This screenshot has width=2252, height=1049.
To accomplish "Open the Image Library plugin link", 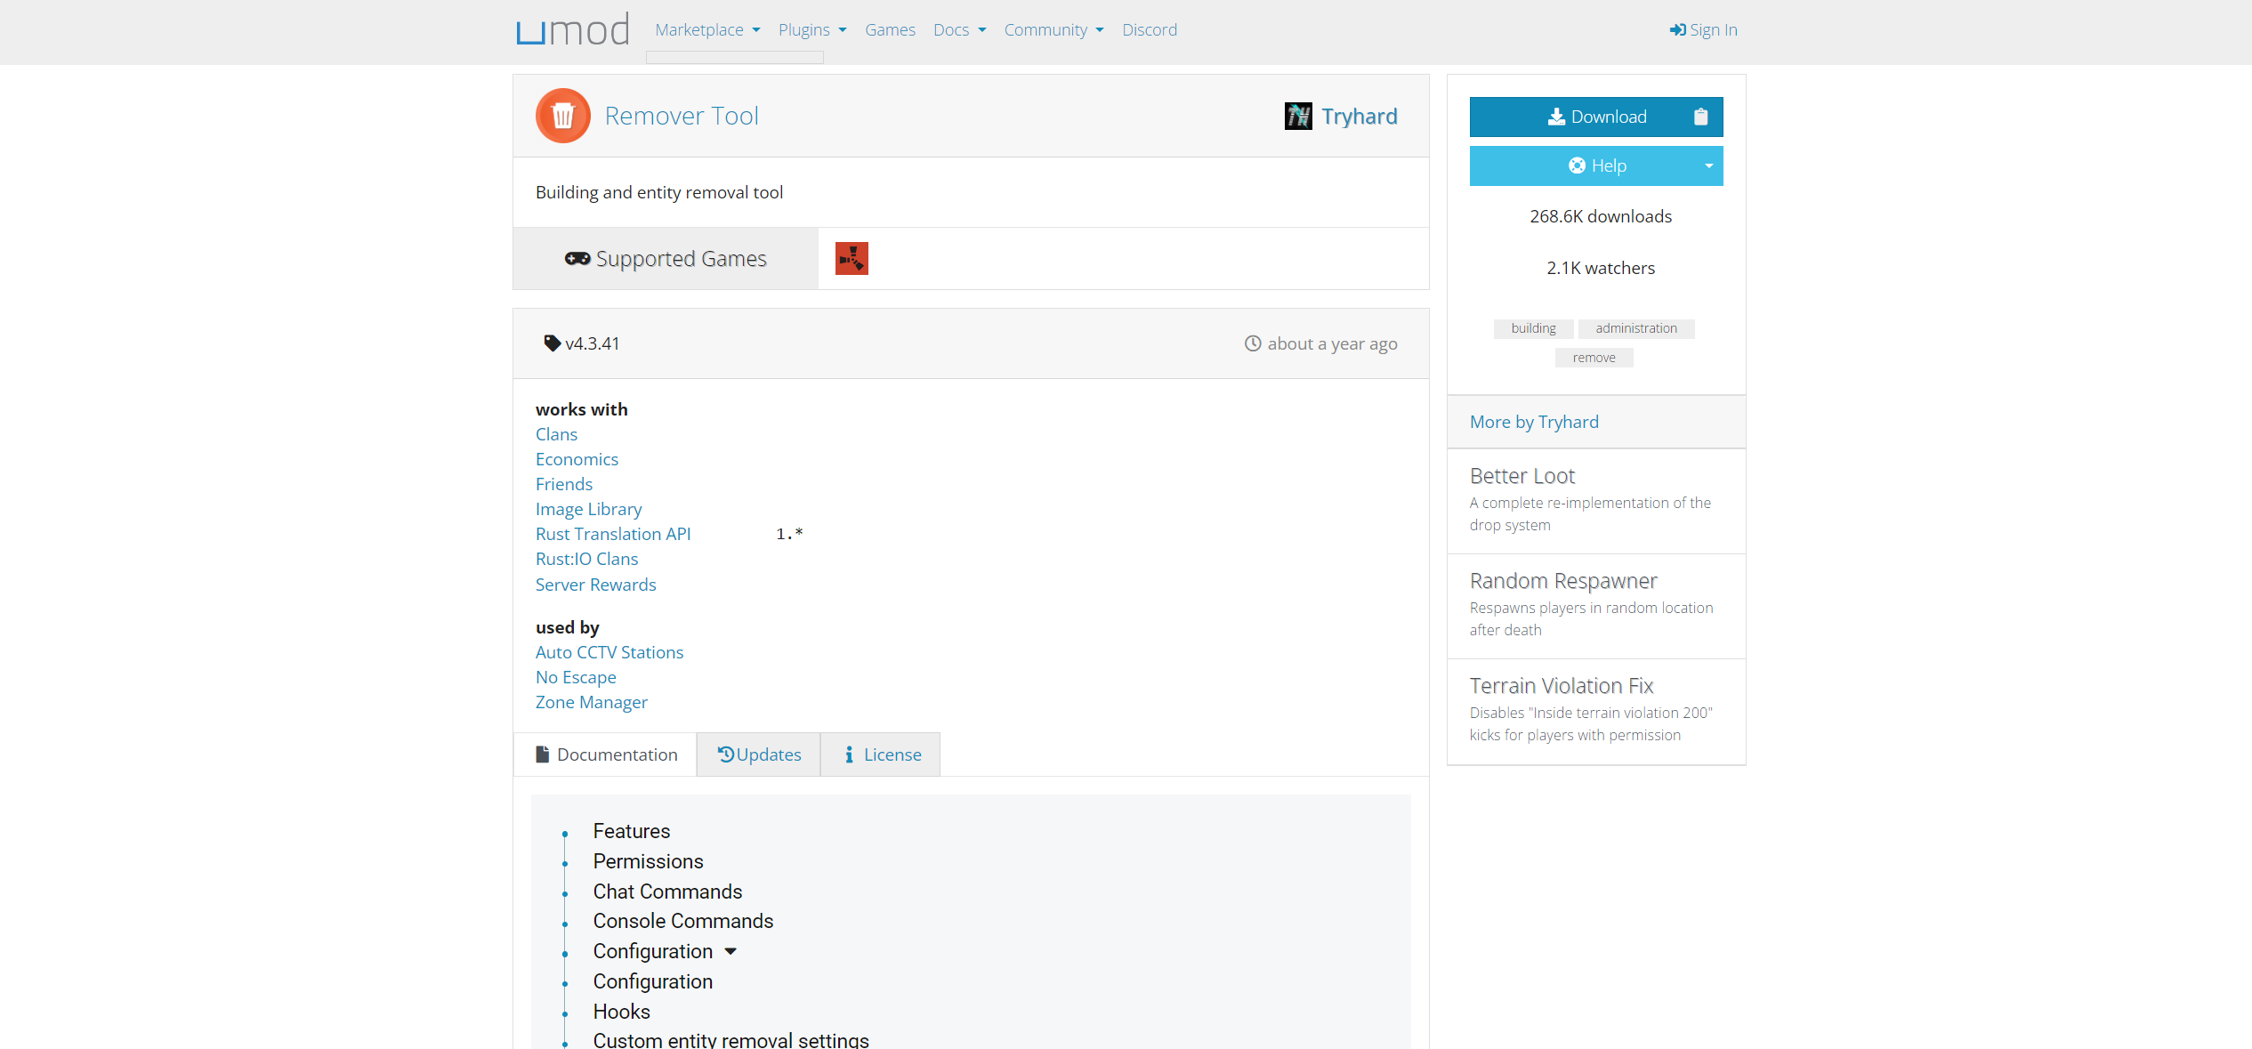I will (x=588, y=509).
